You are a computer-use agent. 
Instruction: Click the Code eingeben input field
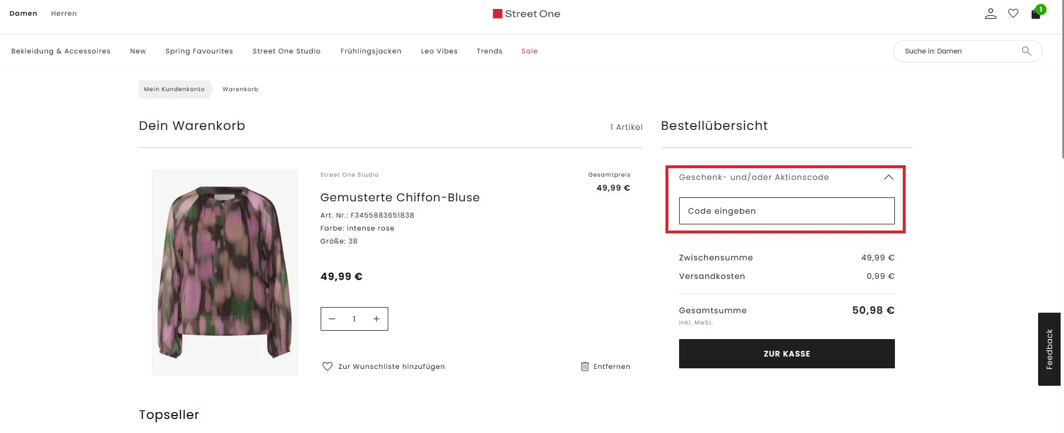(787, 211)
